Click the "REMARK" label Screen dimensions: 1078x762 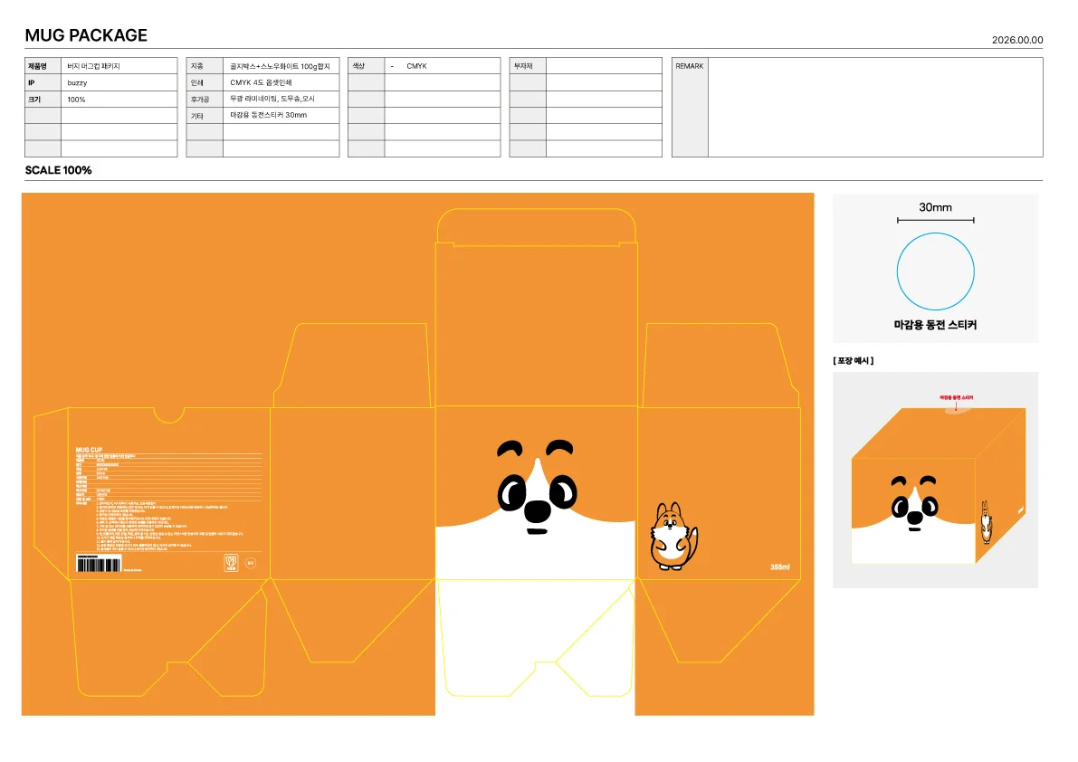pos(690,66)
